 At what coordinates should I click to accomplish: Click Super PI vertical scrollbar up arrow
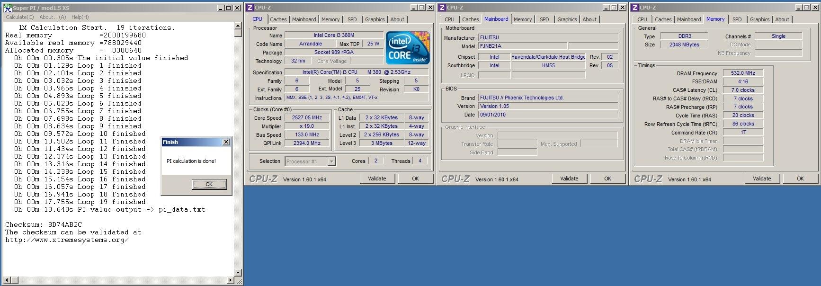click(238, 26)
